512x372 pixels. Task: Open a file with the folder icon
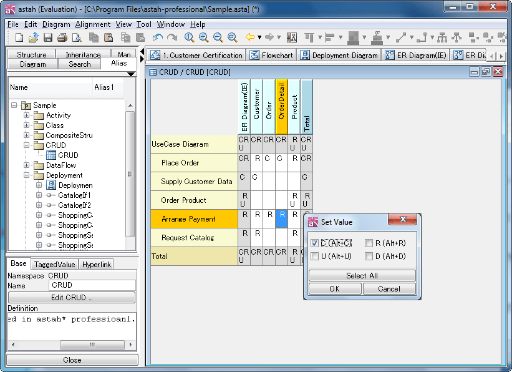(33, 38)
